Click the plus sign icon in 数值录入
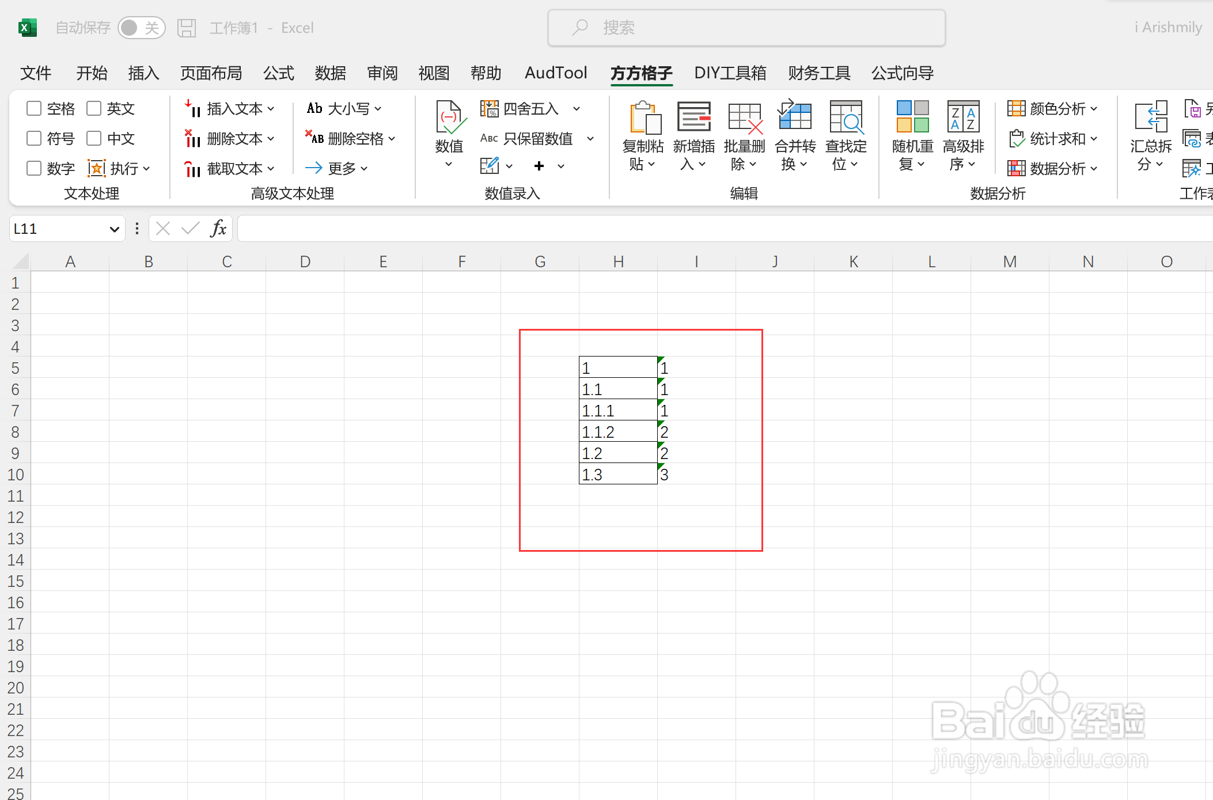 pyautogui.click(x=539, y=166)
